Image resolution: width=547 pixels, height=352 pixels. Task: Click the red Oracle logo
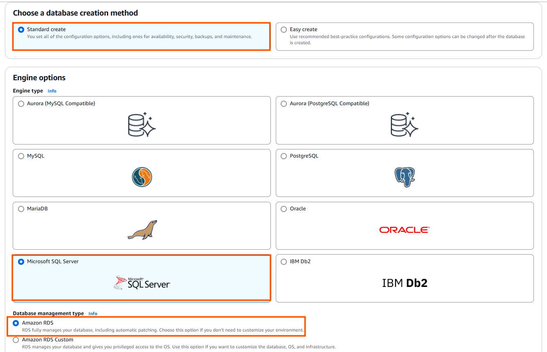coord(404,230)
